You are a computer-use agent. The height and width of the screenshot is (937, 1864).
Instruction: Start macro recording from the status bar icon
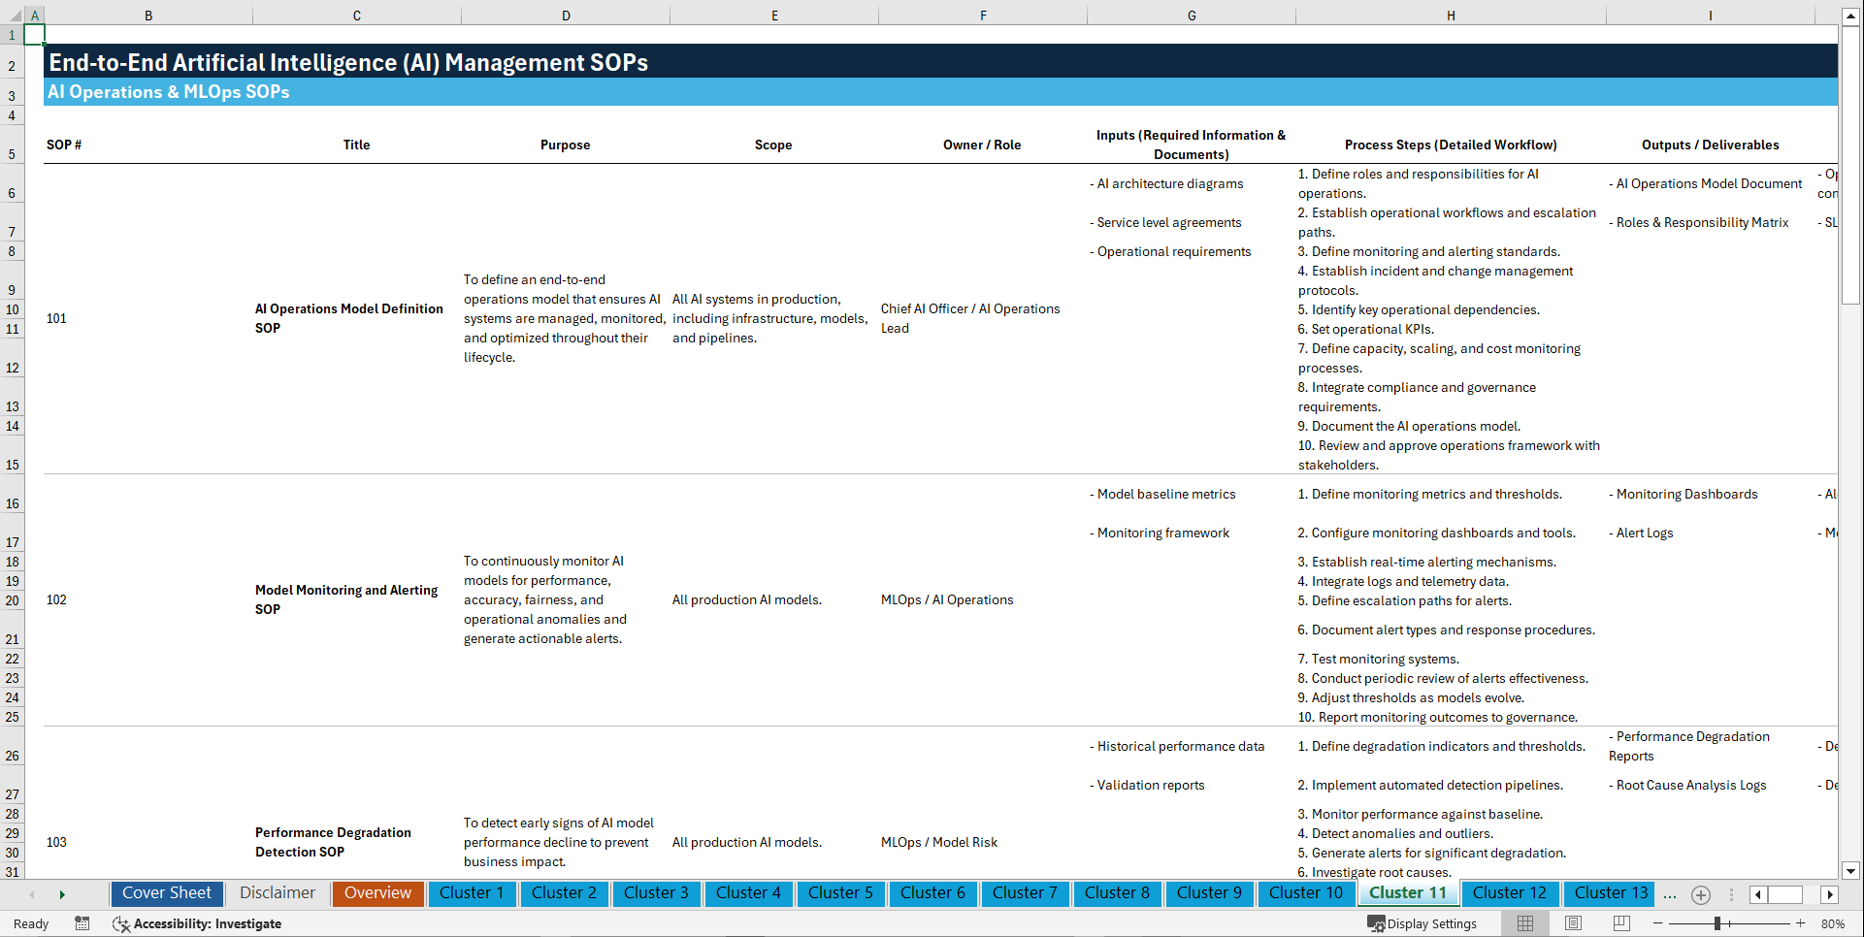coord(82,923)
